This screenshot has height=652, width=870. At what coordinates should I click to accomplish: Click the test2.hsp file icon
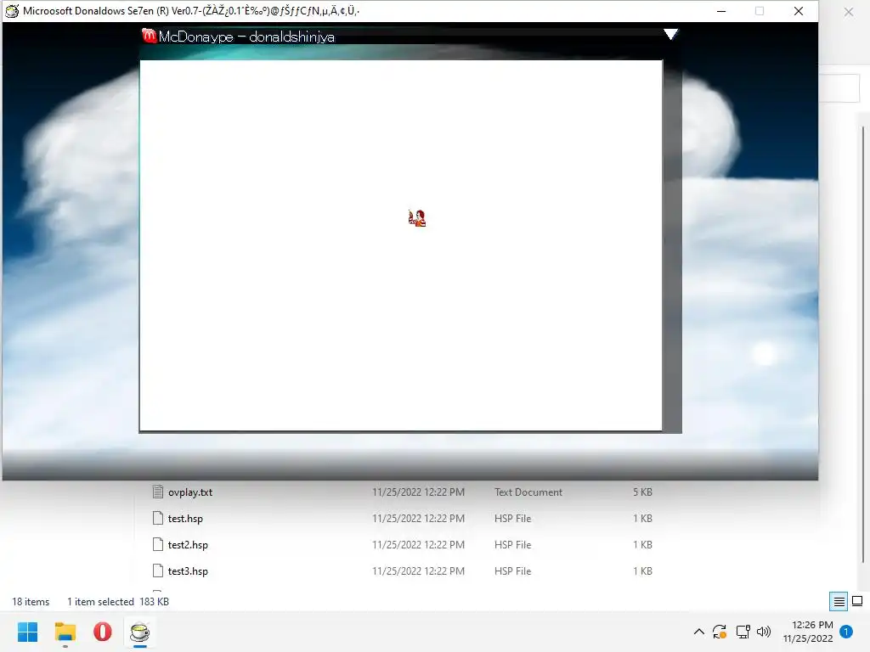click(157, 544)
